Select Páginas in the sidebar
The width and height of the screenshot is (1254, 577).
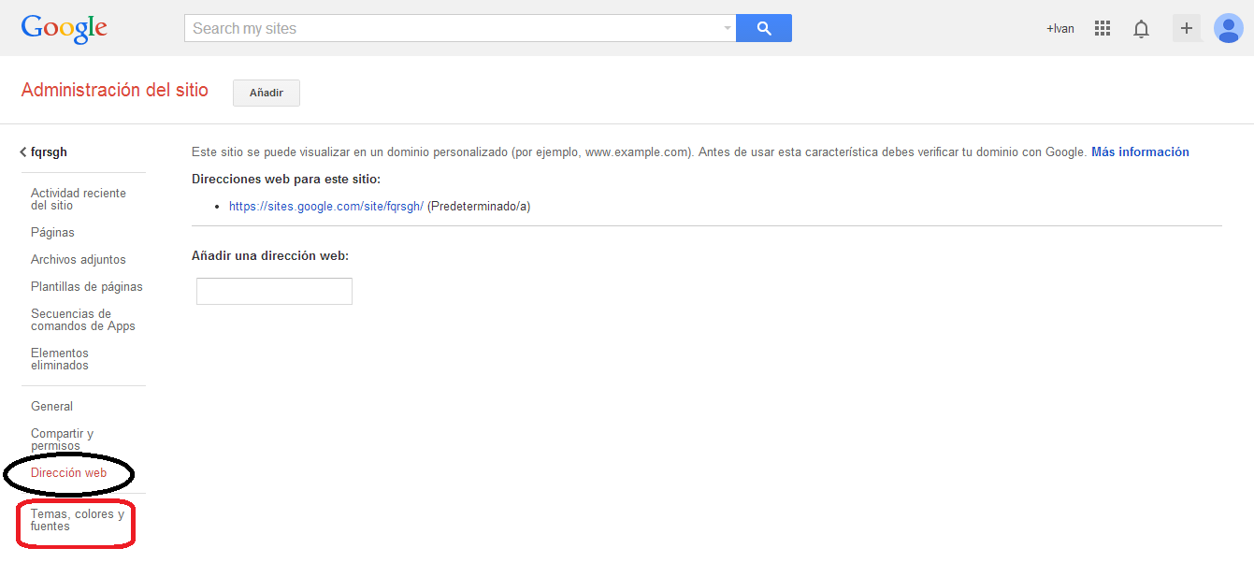click(x=52, y=233)
